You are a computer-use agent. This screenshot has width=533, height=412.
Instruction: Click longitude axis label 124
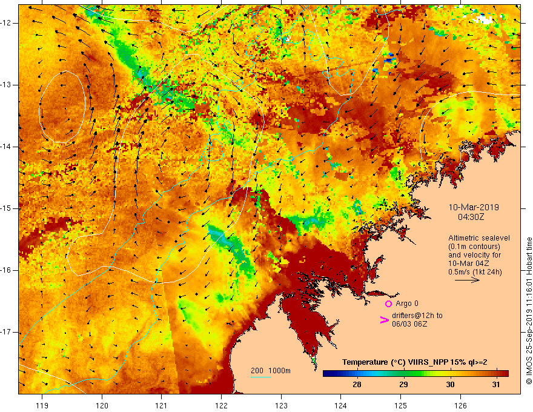point(341,405)
